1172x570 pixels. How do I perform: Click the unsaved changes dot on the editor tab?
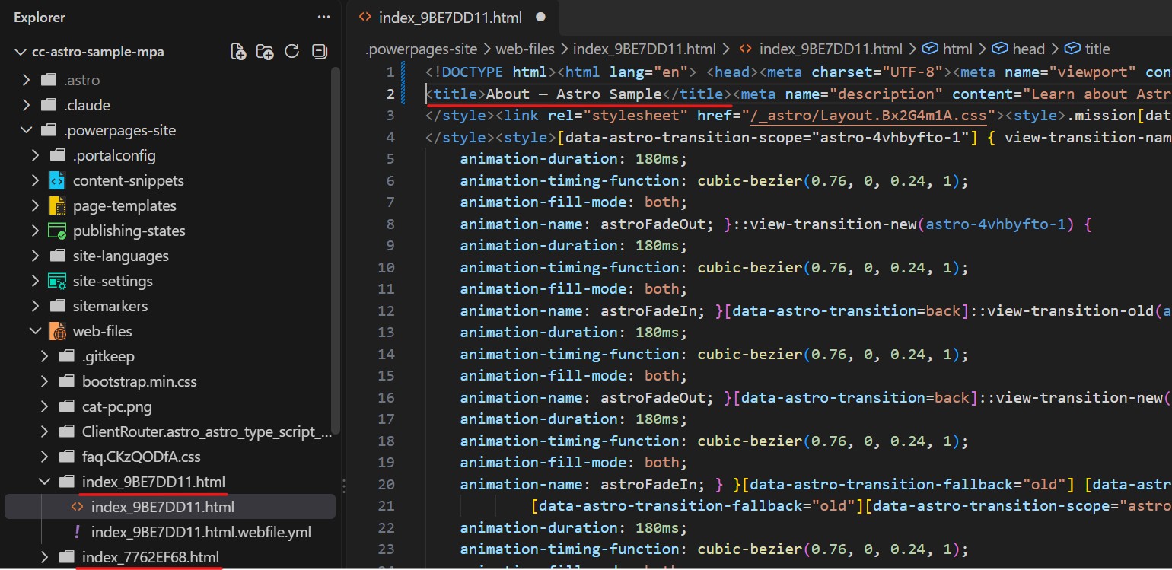(x=541, y=17)
